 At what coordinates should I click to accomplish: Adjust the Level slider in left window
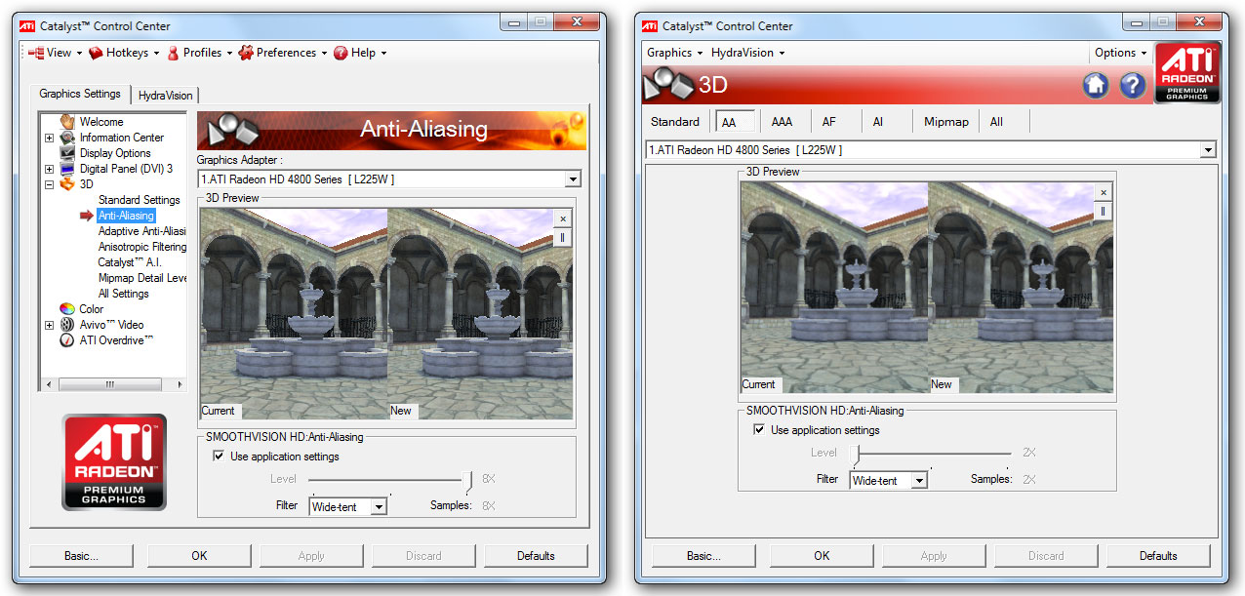pos(469,479)
